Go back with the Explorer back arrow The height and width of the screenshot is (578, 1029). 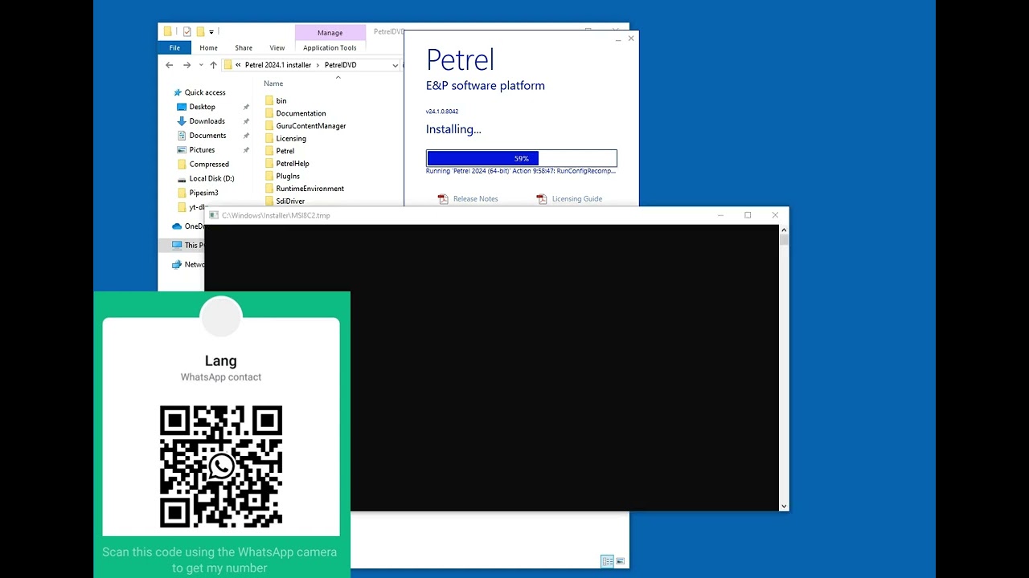169,65
